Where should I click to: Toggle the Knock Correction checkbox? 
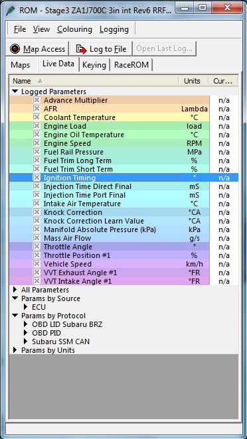(x=37, y=212)
